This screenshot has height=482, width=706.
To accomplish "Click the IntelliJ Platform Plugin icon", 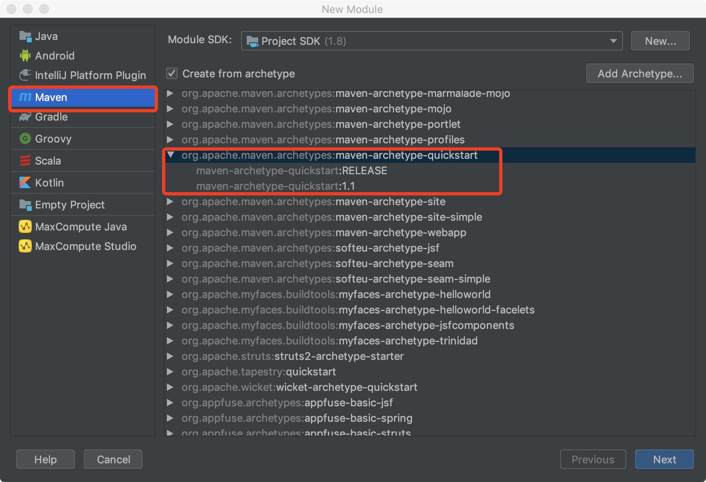I will point(25,75).
